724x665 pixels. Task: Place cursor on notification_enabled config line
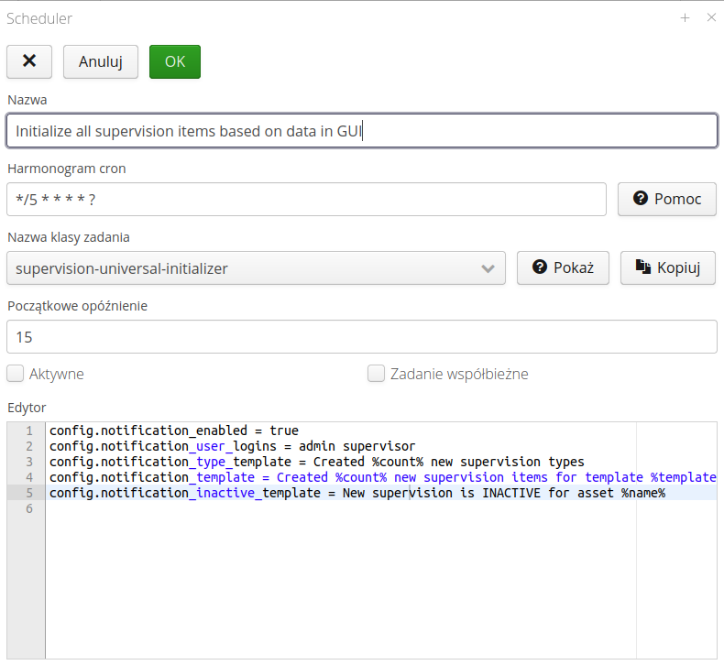click(x=174, y=431)
